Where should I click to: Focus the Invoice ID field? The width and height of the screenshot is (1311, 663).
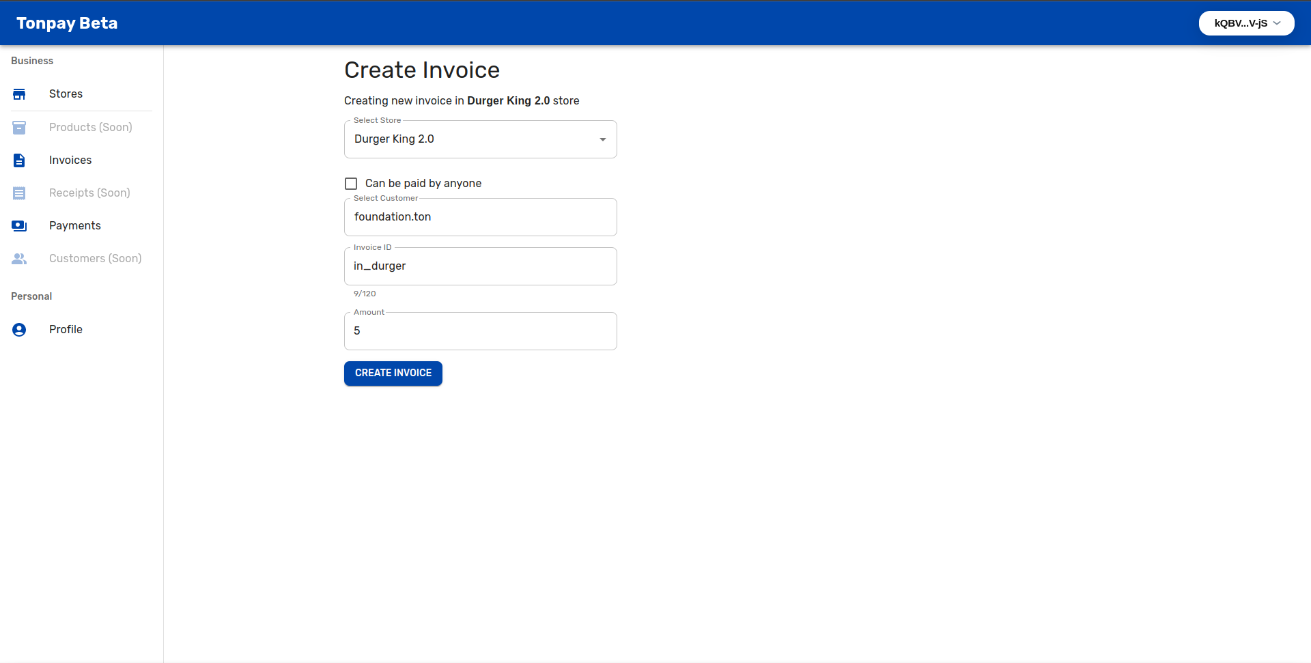pos(481,266)
